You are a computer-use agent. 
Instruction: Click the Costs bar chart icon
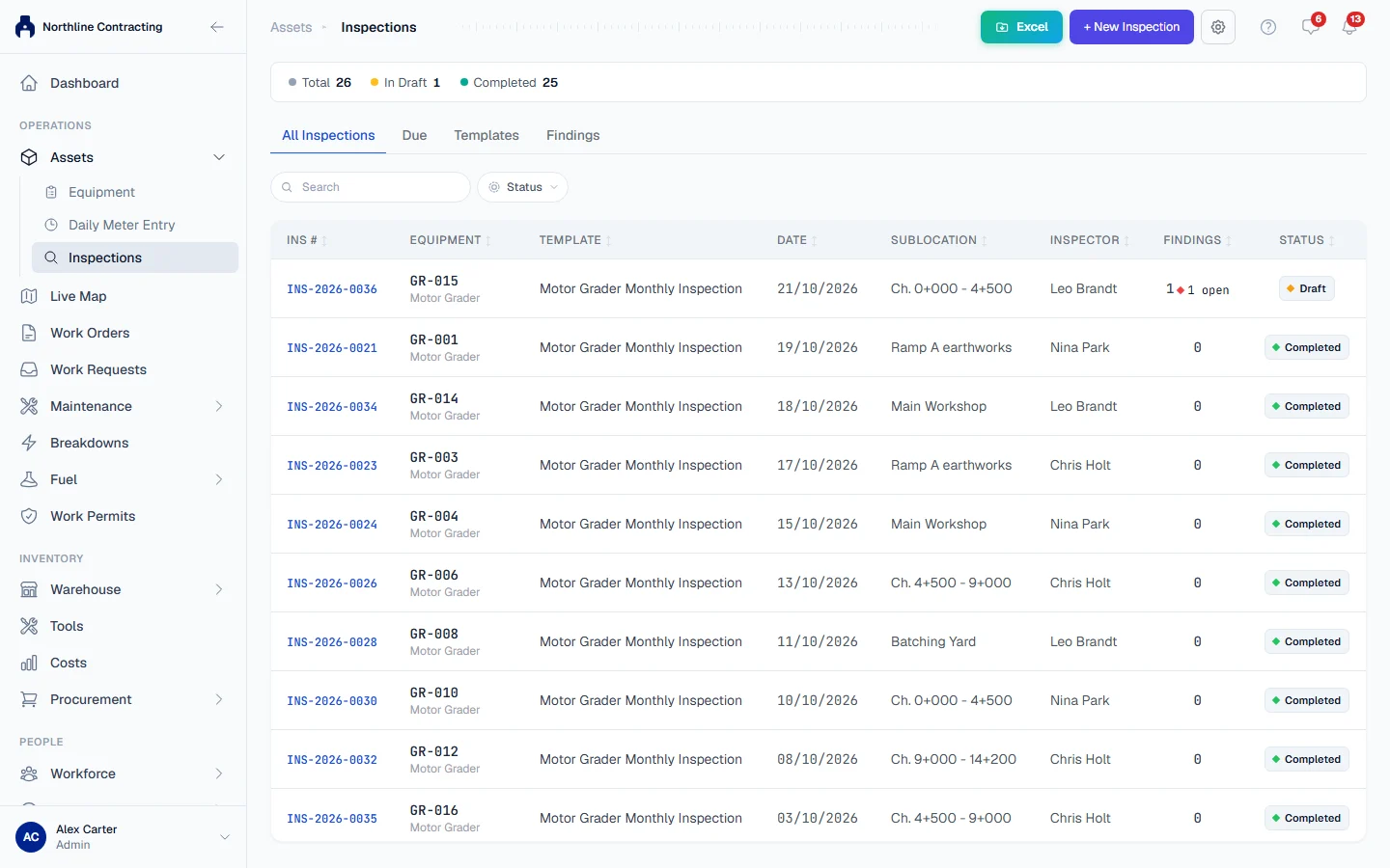click(x=29, y=663)
